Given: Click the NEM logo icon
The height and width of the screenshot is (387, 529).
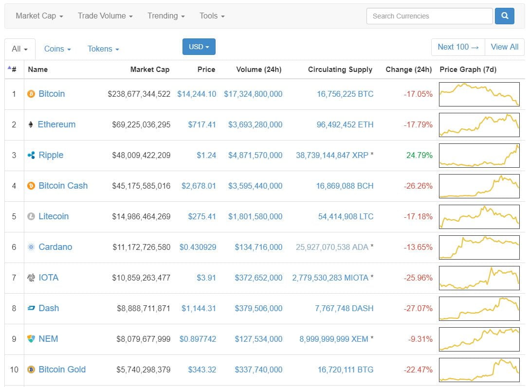Looking at the screenshot, I should pyautogui.click(x=31, y=339).
